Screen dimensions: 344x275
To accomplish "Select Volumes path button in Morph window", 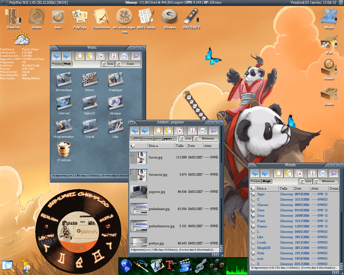I will [x=256, y=181].
